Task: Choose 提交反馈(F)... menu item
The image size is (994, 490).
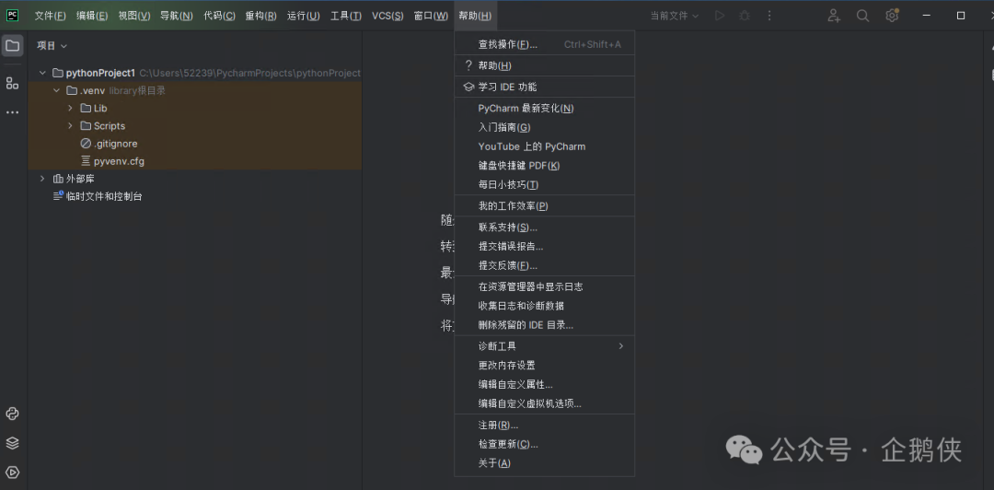Action: coord(545,265)
